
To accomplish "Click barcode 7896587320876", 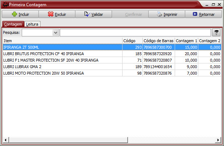I will 159,73.
